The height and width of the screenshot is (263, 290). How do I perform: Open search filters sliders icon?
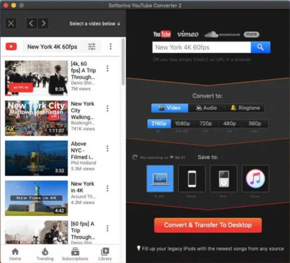92,47
